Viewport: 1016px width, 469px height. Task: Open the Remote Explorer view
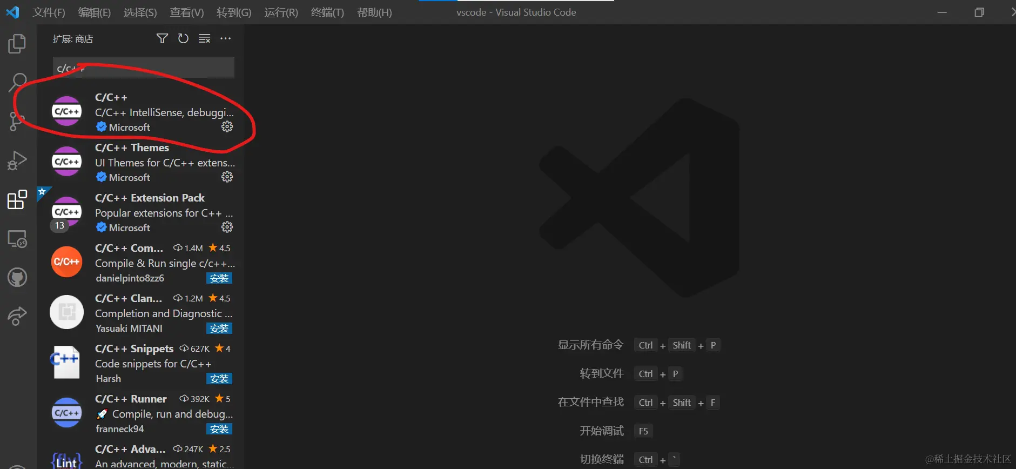[x=17, y=238]
